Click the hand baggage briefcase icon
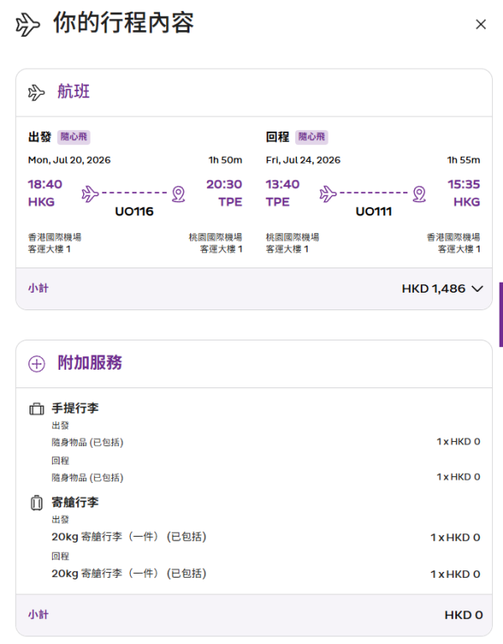 point(37,408)
